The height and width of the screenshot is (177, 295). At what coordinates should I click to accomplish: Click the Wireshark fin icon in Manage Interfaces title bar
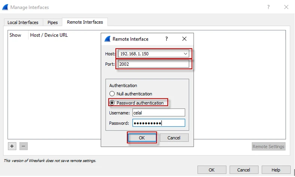click(x=5, y=7)
